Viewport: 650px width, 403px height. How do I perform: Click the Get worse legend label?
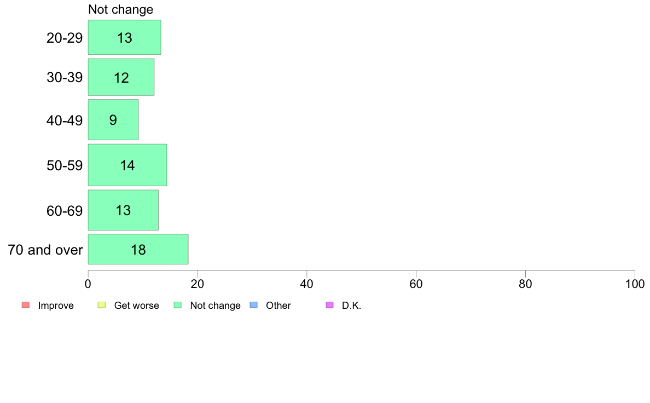(136, 306)
